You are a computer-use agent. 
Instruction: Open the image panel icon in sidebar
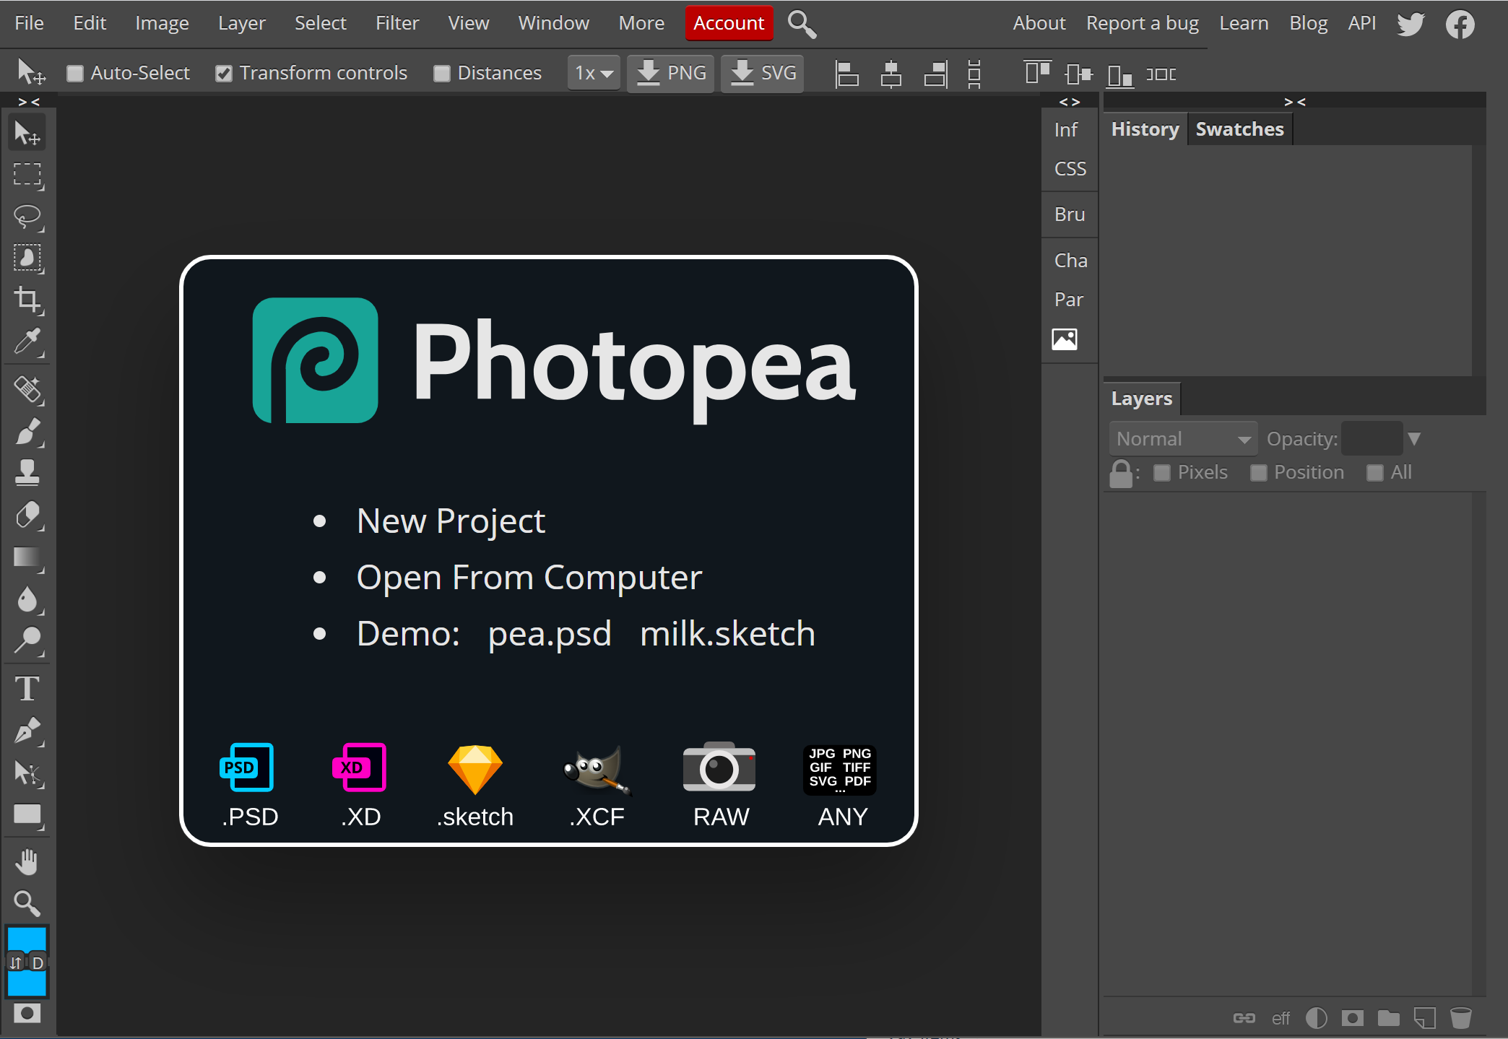click(1065, 339)
